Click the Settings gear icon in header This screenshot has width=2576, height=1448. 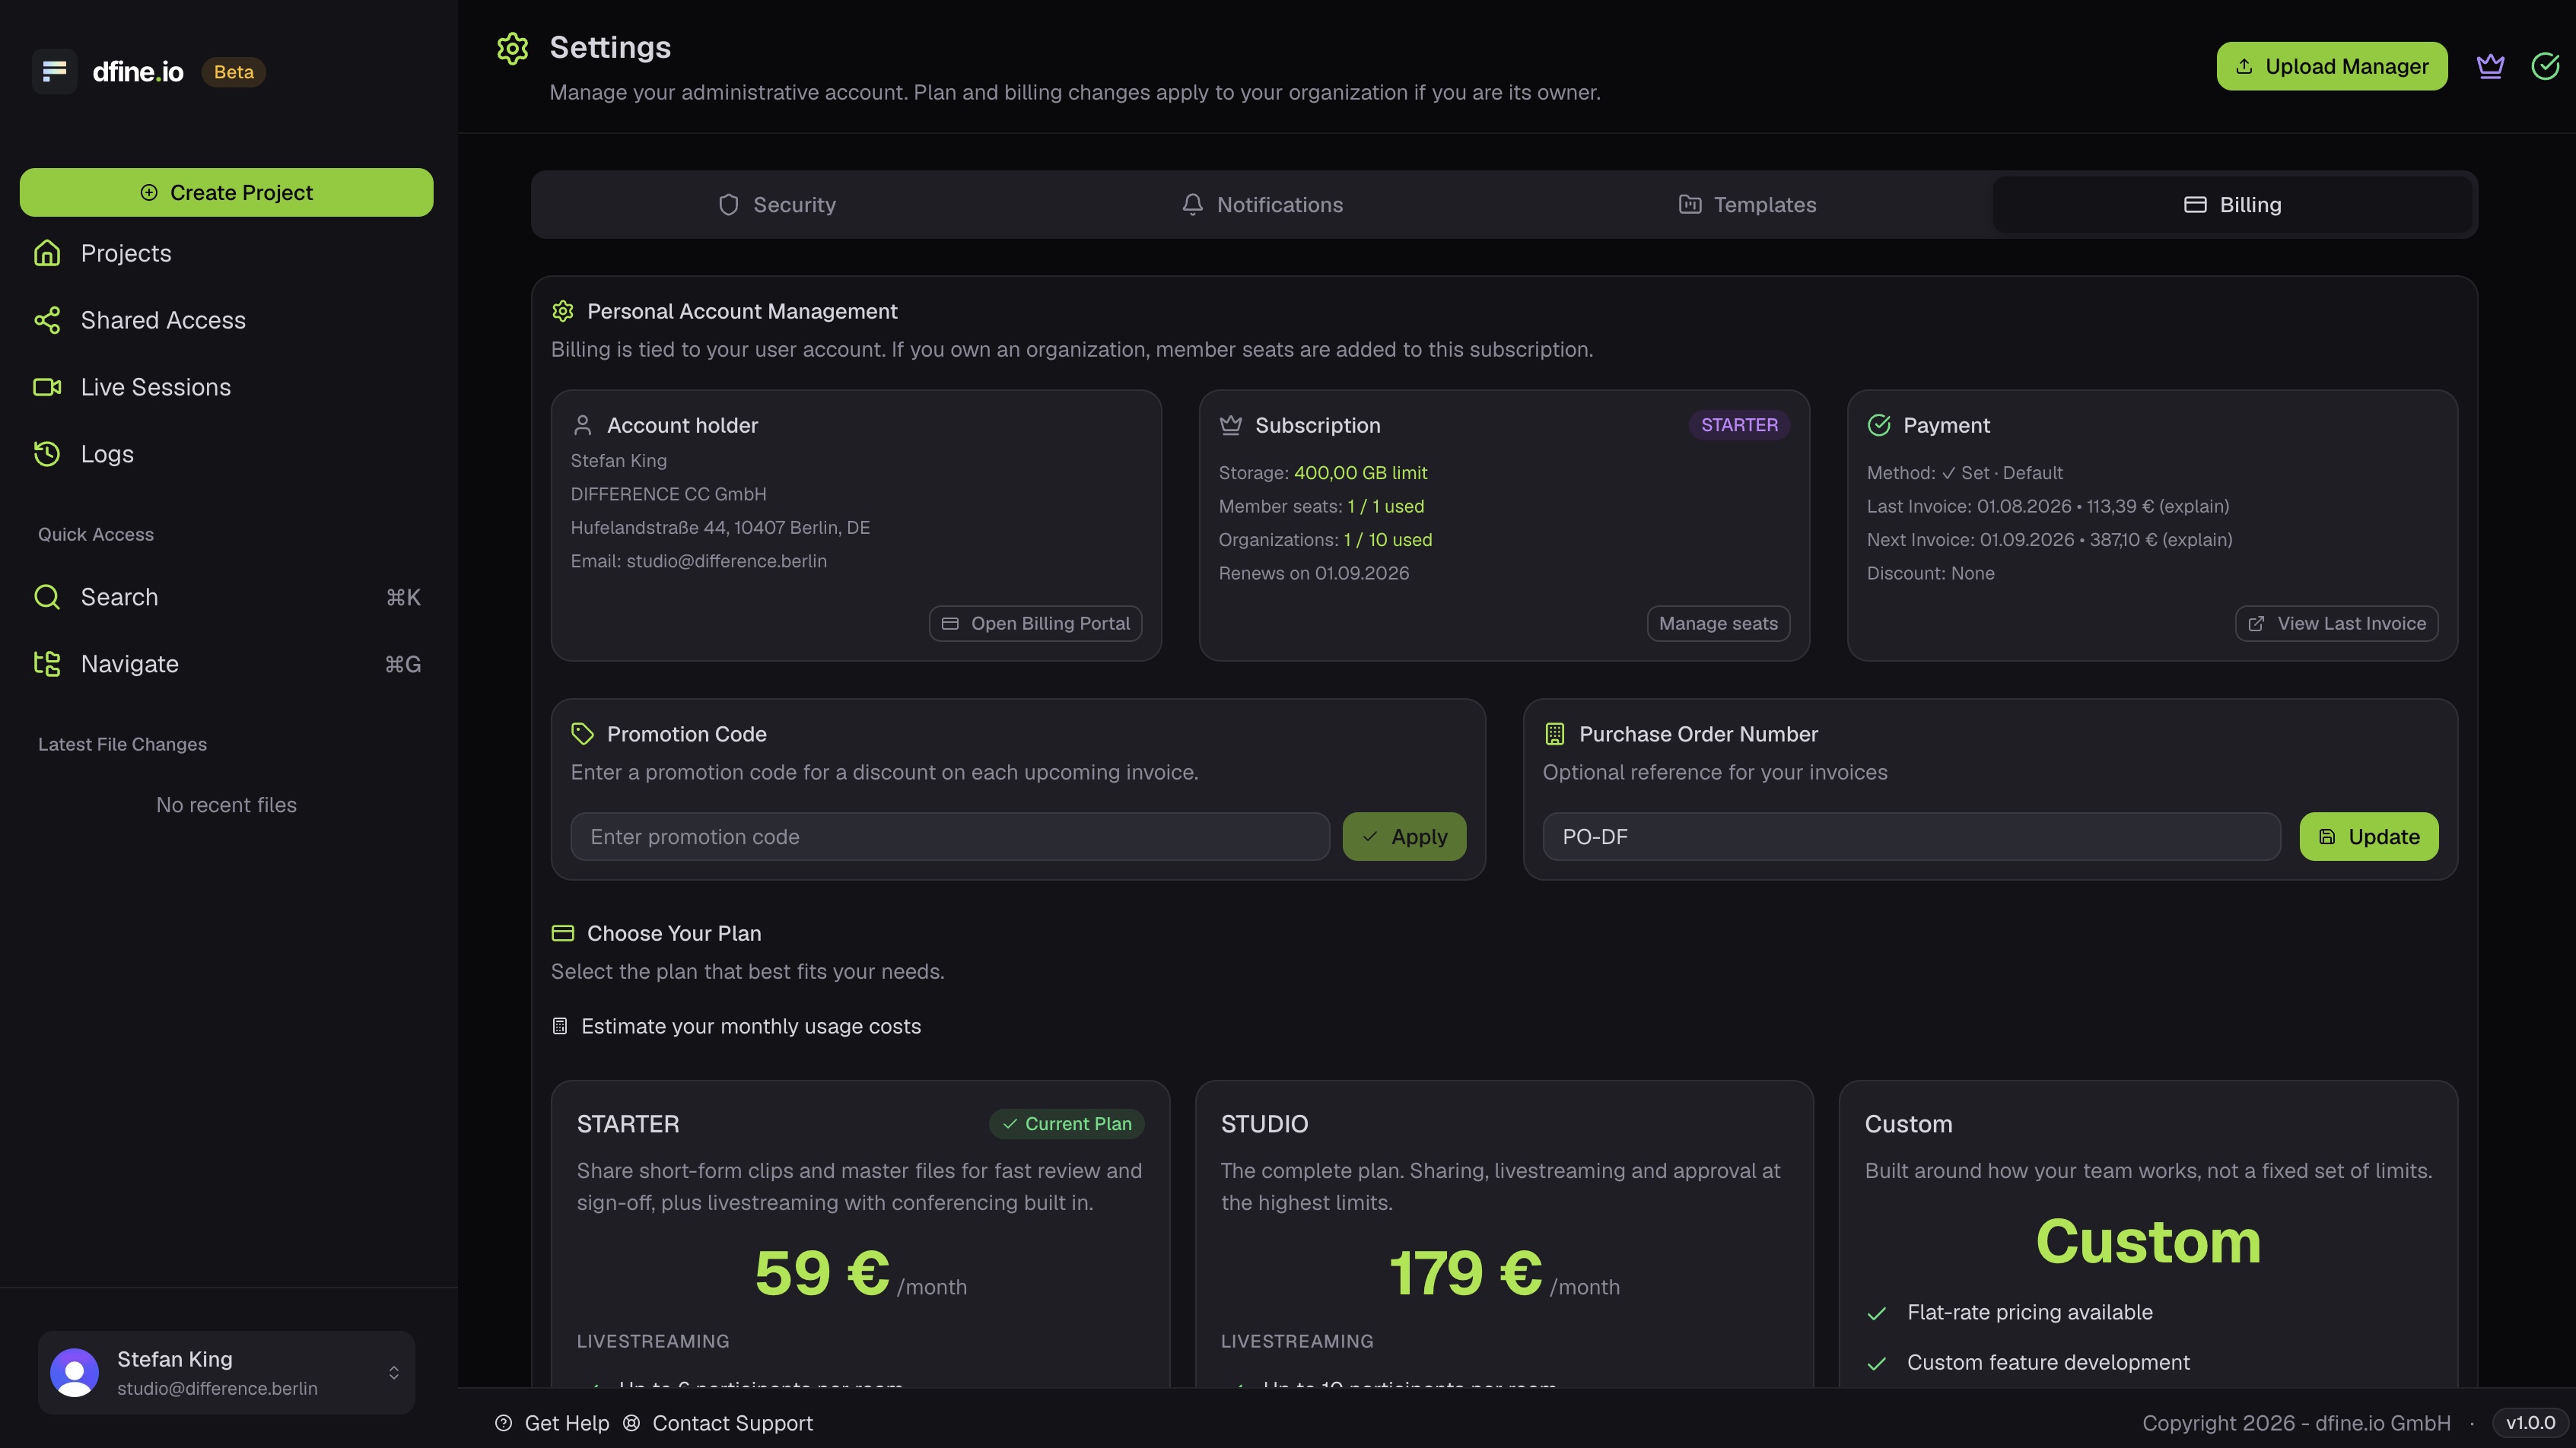512,48
